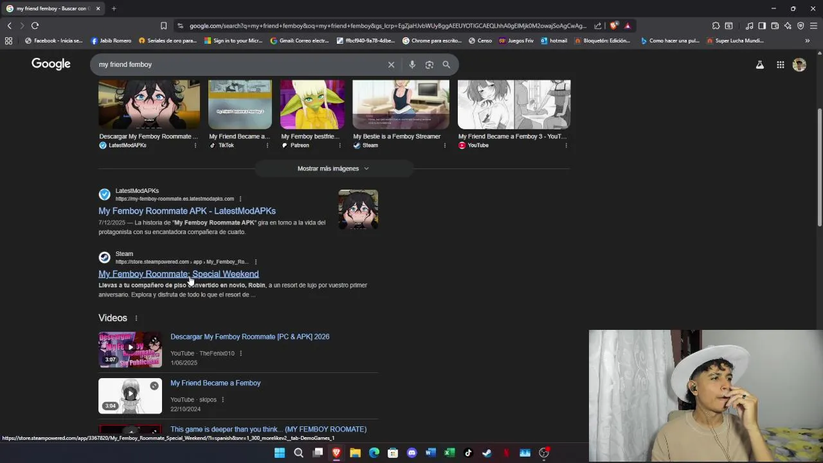The height and width of the screenshot is (463, 823).
Task: Open the Brave Shields lion icon
Action: pyautogui.click(x=614, y=26)
